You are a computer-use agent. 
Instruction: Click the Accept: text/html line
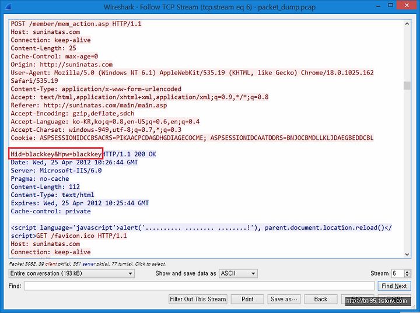coord(139,97)
